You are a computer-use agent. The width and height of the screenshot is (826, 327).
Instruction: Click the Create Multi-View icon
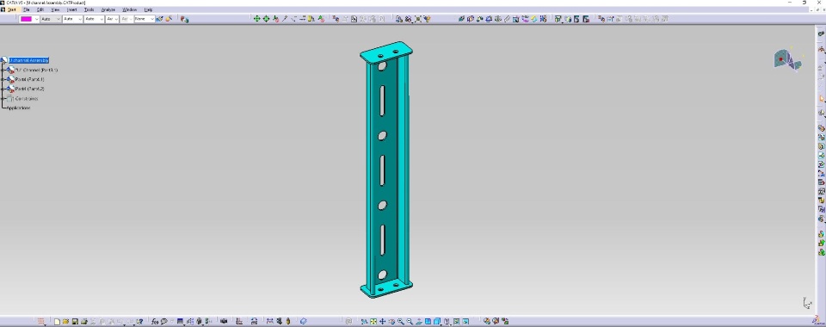pyautogui.click(x=428, y=321)
